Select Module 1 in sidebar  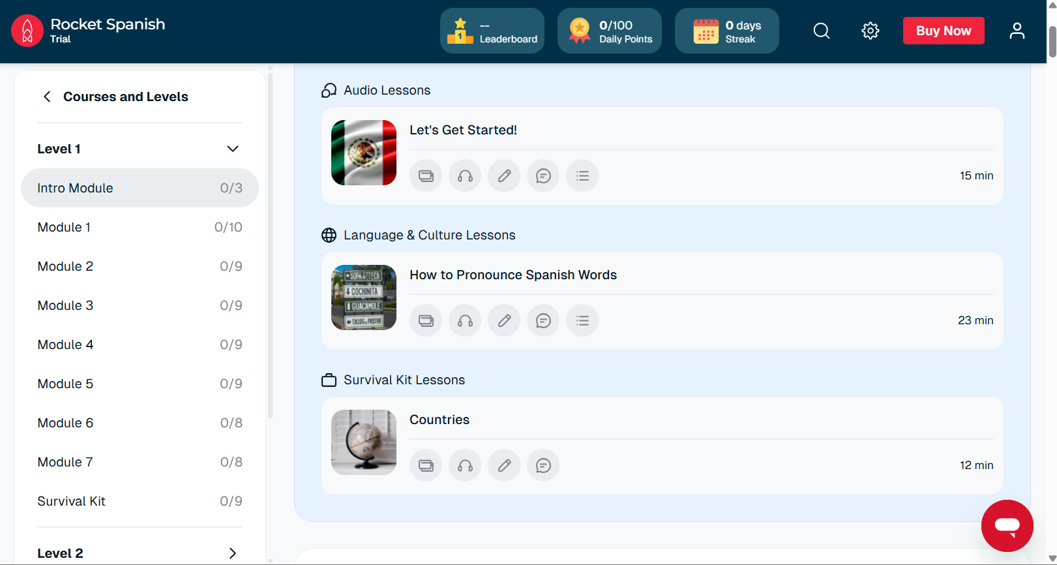coord(140,227)
